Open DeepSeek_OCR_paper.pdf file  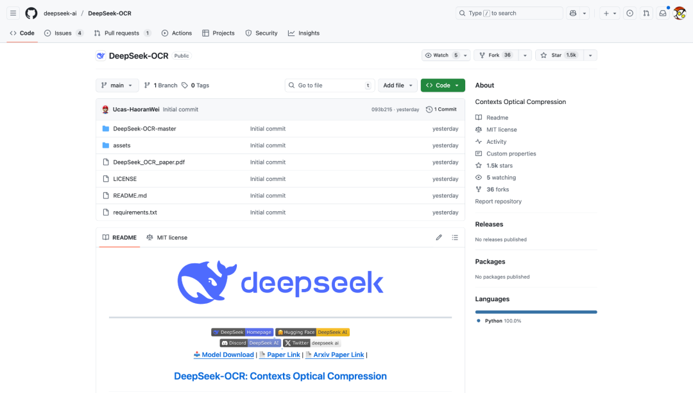(x=149, y=162)
